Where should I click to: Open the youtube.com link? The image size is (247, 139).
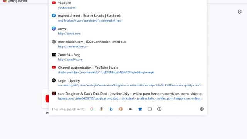67,8
